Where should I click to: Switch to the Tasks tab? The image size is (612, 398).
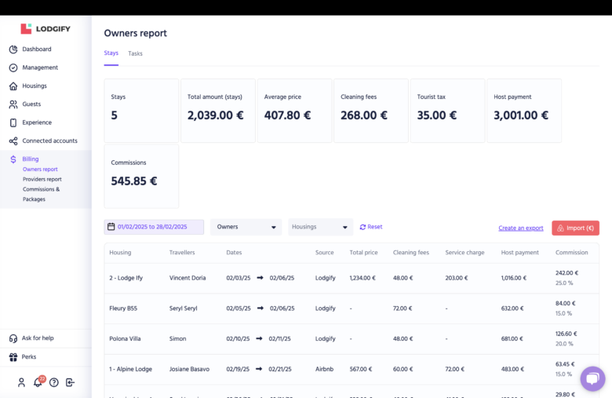coord(135,53)
